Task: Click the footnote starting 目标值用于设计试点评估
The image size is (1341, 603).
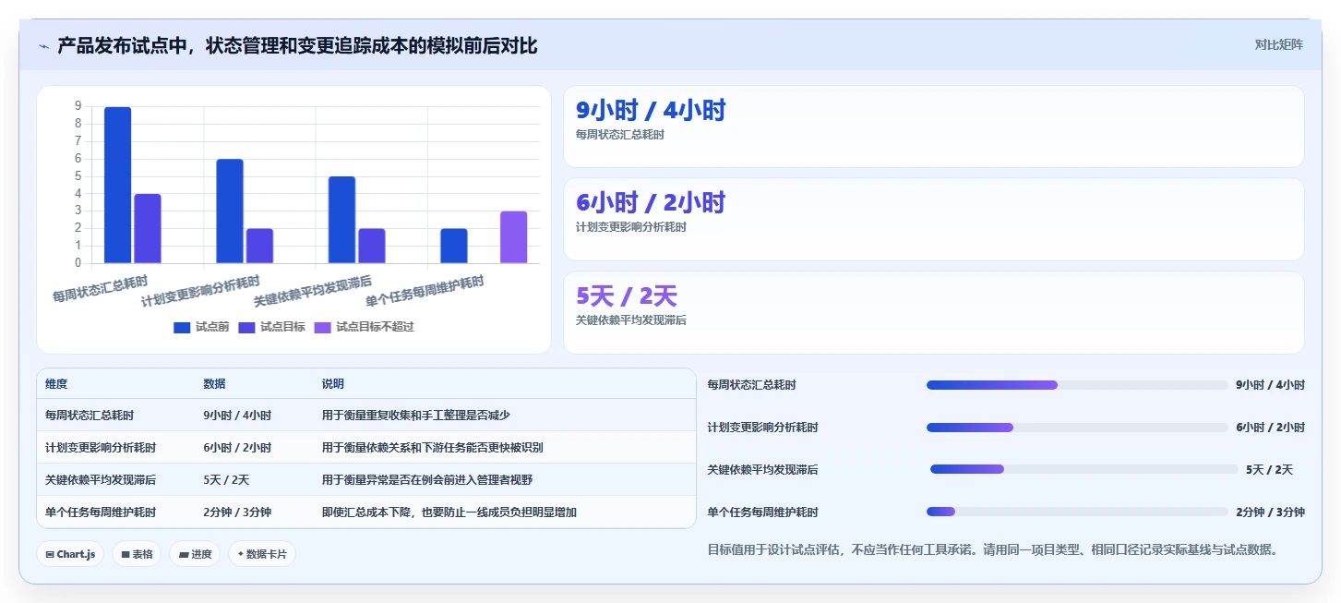Action: (993, 549)
